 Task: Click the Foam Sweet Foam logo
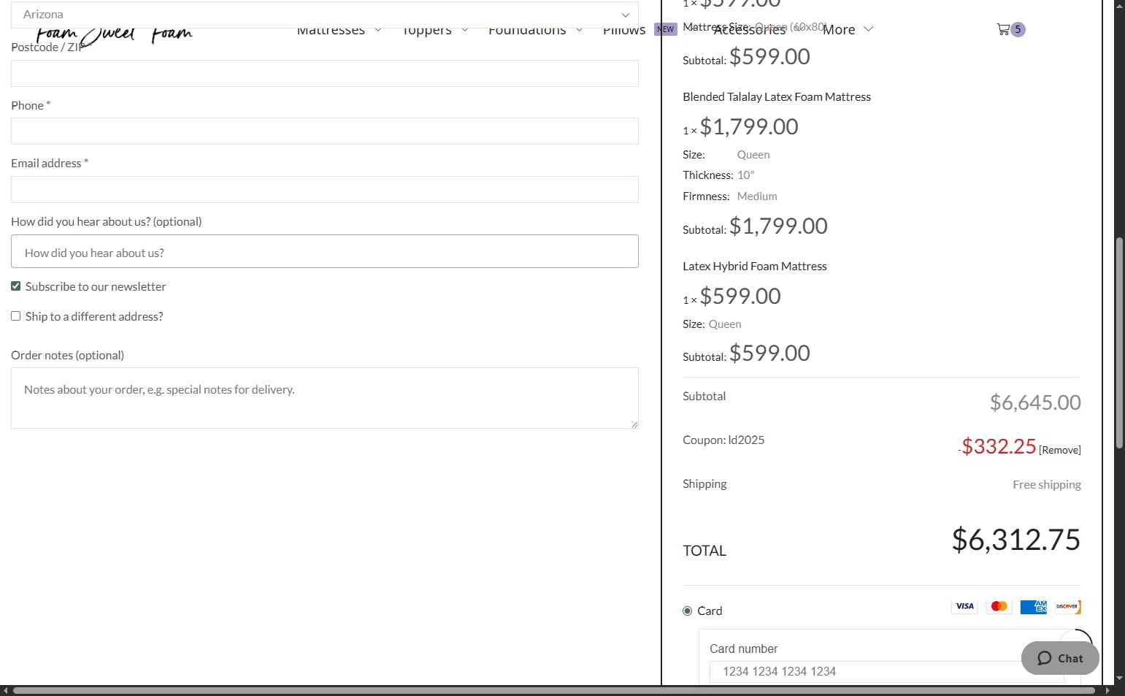115,34
